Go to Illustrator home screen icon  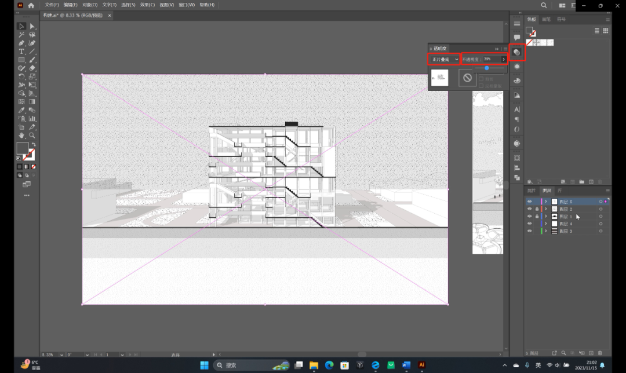tap(31, 5)
